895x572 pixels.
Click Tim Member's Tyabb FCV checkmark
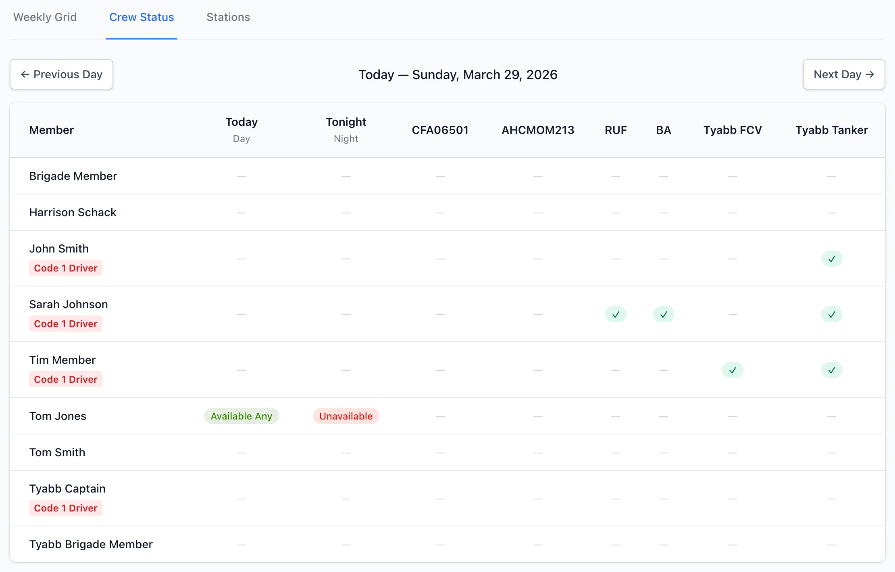click(x=733, y=370)
